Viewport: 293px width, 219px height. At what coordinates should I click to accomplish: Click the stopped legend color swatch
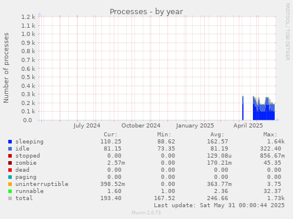[10, 156]
